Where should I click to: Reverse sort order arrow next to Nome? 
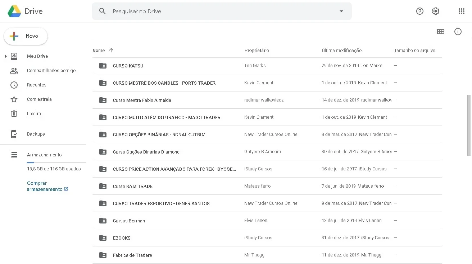(111, 50)
